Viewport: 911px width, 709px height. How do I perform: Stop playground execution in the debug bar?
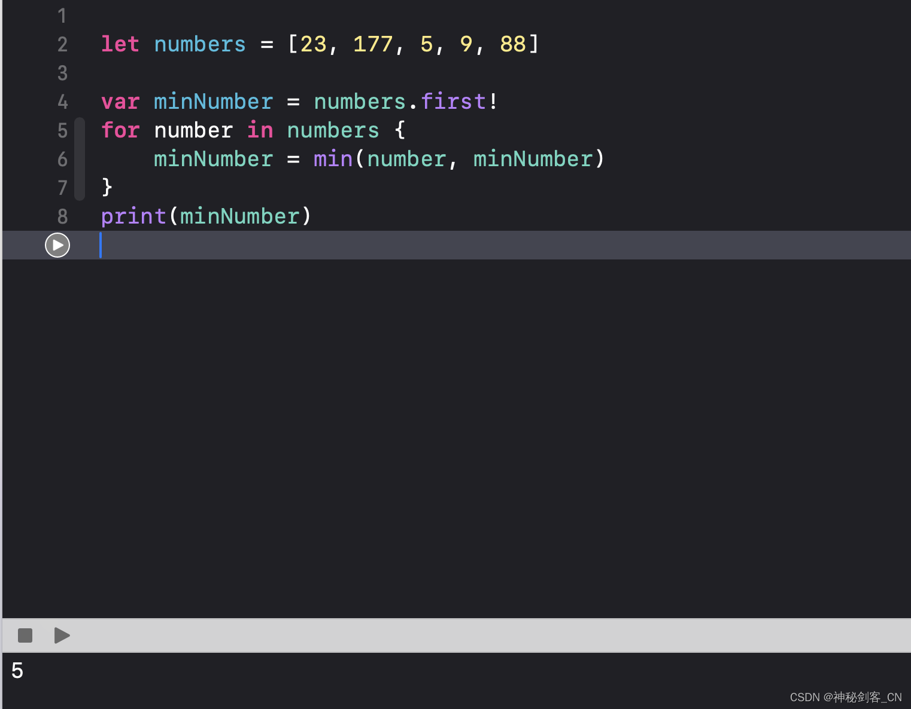click(x=25, y=635)
